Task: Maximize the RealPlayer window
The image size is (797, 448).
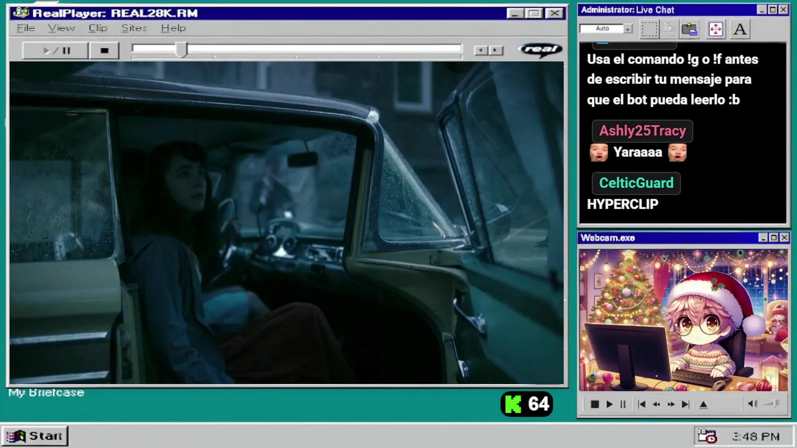Action: [x=534, y=13]
